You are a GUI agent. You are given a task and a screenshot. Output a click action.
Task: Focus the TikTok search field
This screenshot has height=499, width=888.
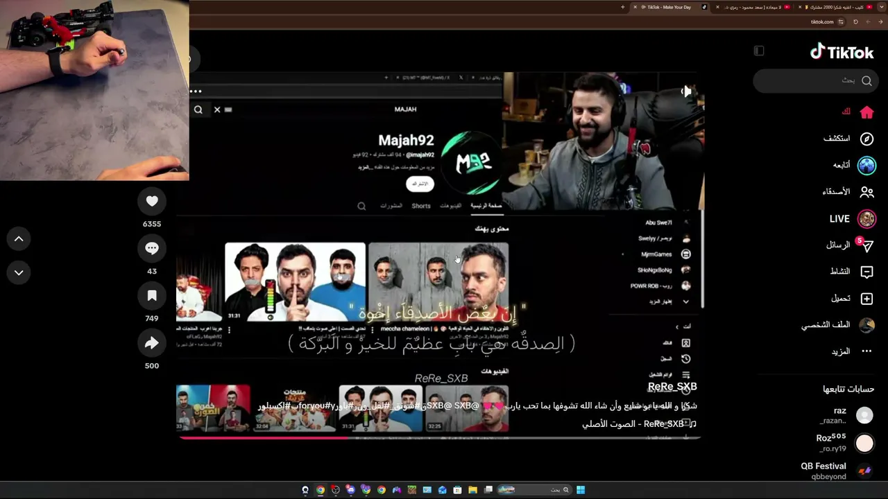814,80
